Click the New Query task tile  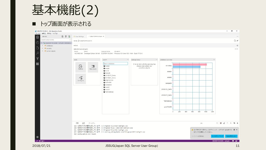[x=93, y=67]
